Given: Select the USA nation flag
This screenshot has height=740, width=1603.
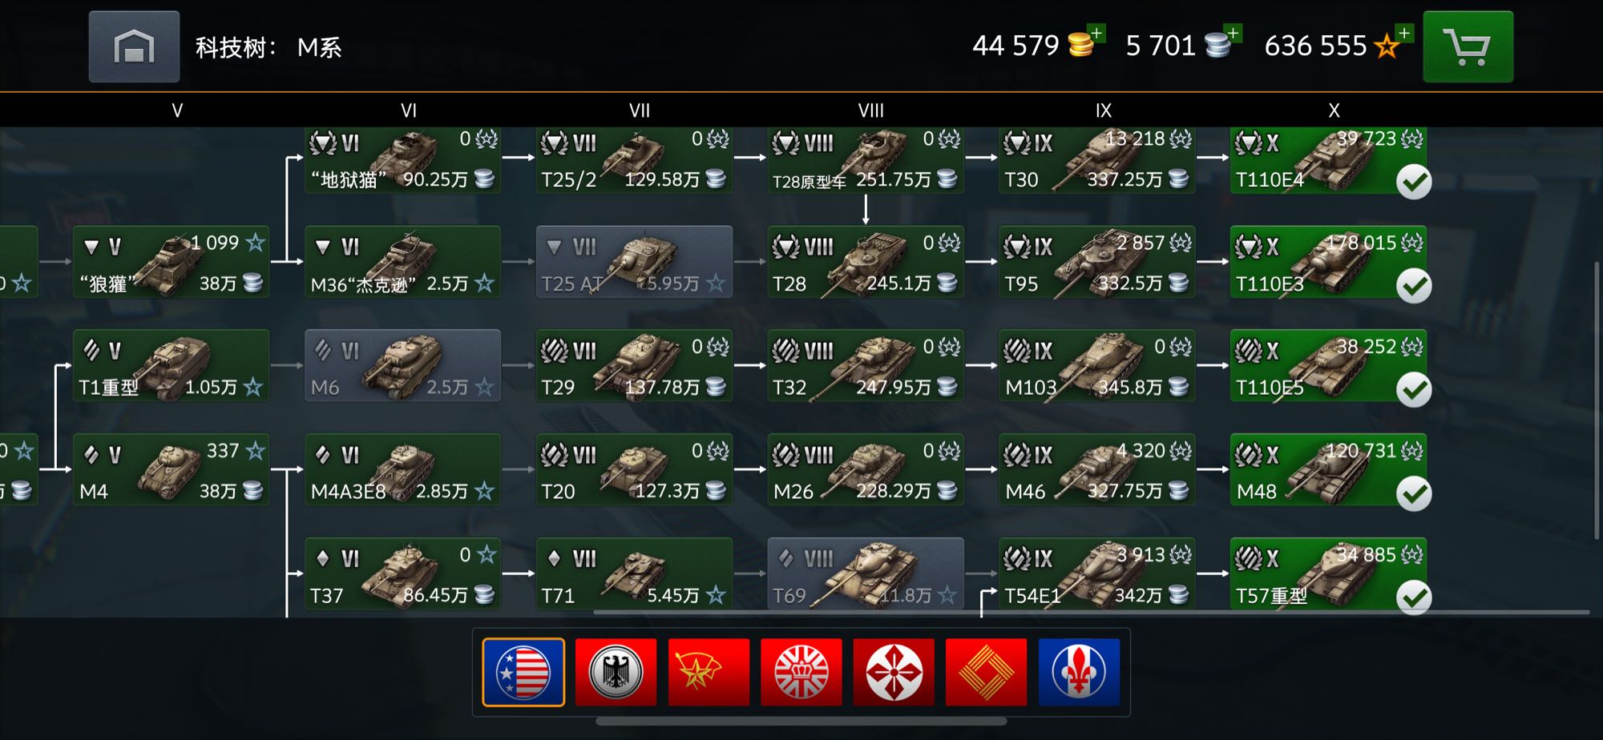Looking at the screenshot, I should click(x=523, y=672).
